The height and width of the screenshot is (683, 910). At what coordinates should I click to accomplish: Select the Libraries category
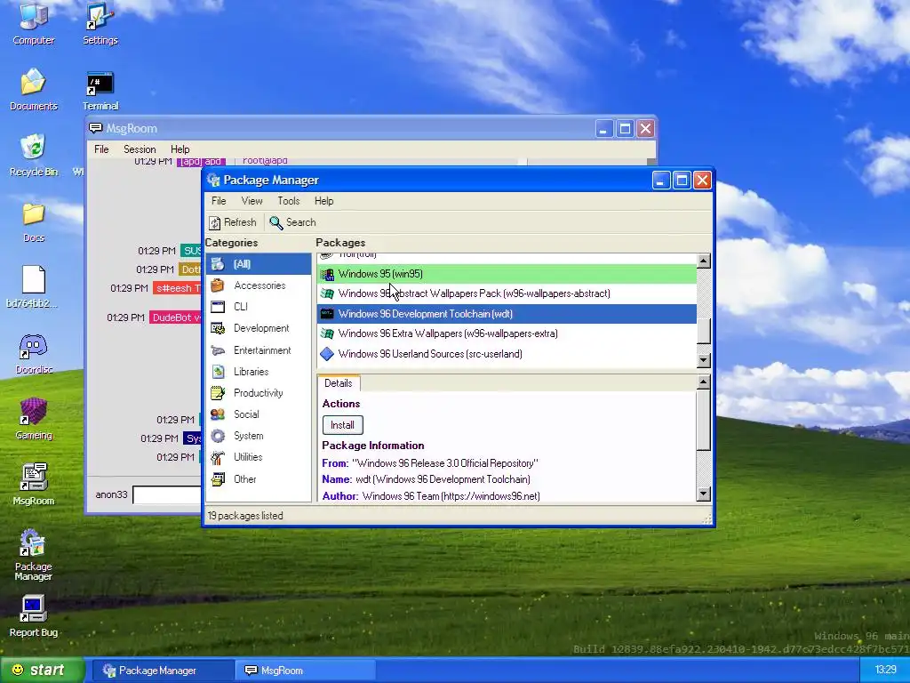point(259,372)
